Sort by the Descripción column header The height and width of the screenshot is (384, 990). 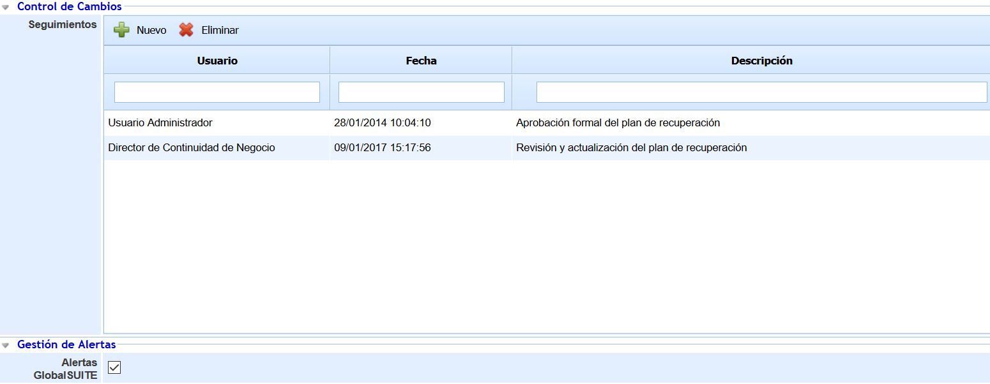pos(761,61)
